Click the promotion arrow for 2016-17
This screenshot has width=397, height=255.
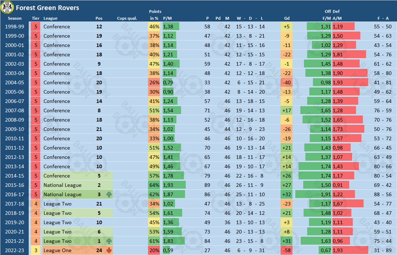coord(109,195)
